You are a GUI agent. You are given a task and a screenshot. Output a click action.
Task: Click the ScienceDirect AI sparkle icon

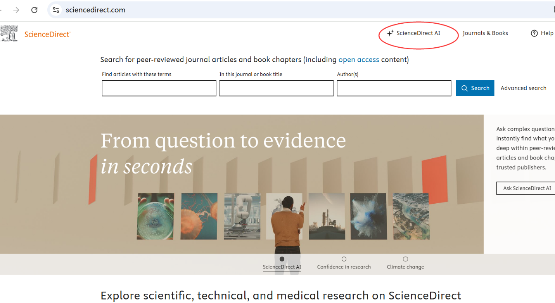(390, 33)
